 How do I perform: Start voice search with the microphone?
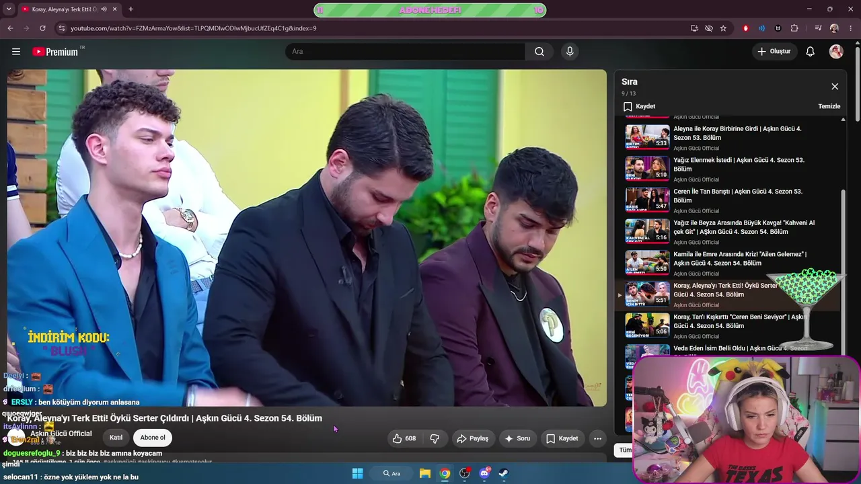pyautogui.click(x=570, y=52)
